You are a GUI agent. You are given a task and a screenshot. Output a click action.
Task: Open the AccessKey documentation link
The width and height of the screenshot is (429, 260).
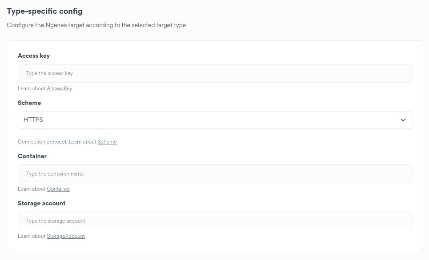[x=59, y=88]
